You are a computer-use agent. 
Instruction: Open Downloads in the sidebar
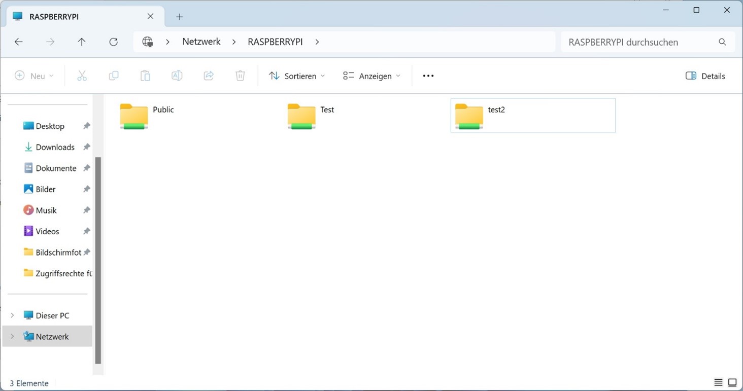pyautogui.click(x=55, y=147)
